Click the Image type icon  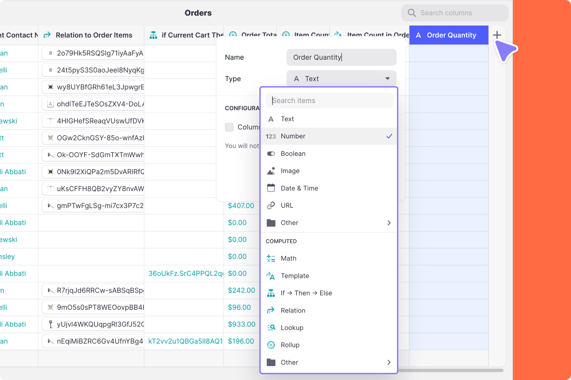(271, 171)
